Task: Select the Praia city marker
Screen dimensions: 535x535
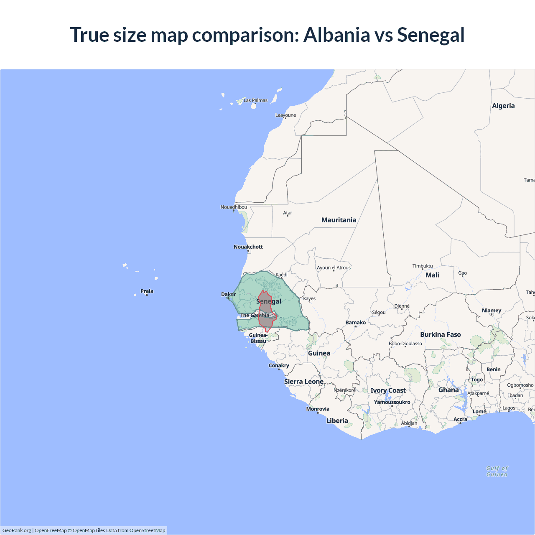Action: [147, 295]
